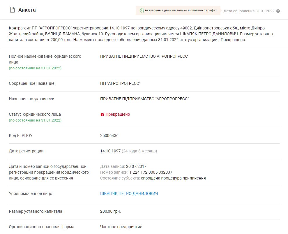This screenshot has height=234, width=288.
Task: Click the red warning icon beside Прекращено
Action: pos(102,115)
